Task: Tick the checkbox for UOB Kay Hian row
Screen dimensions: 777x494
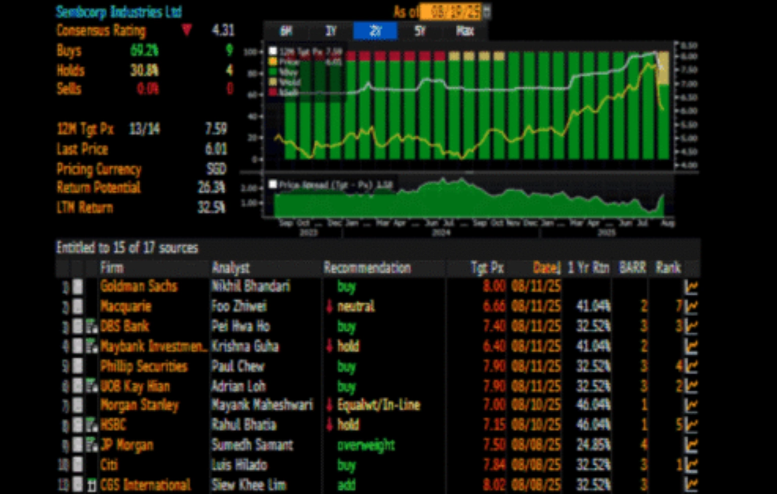Action: 77,386
